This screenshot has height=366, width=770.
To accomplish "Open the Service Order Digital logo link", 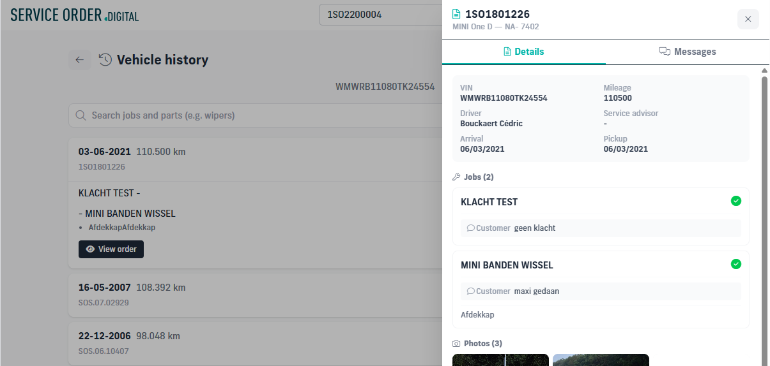I will (x=75, y=15).
